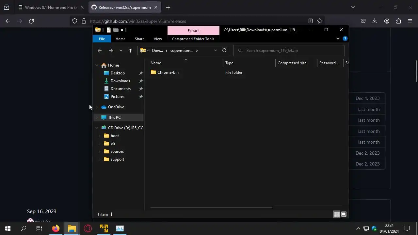Open the recent locations dropdown

pyautogui.click(x=121, y=51)
